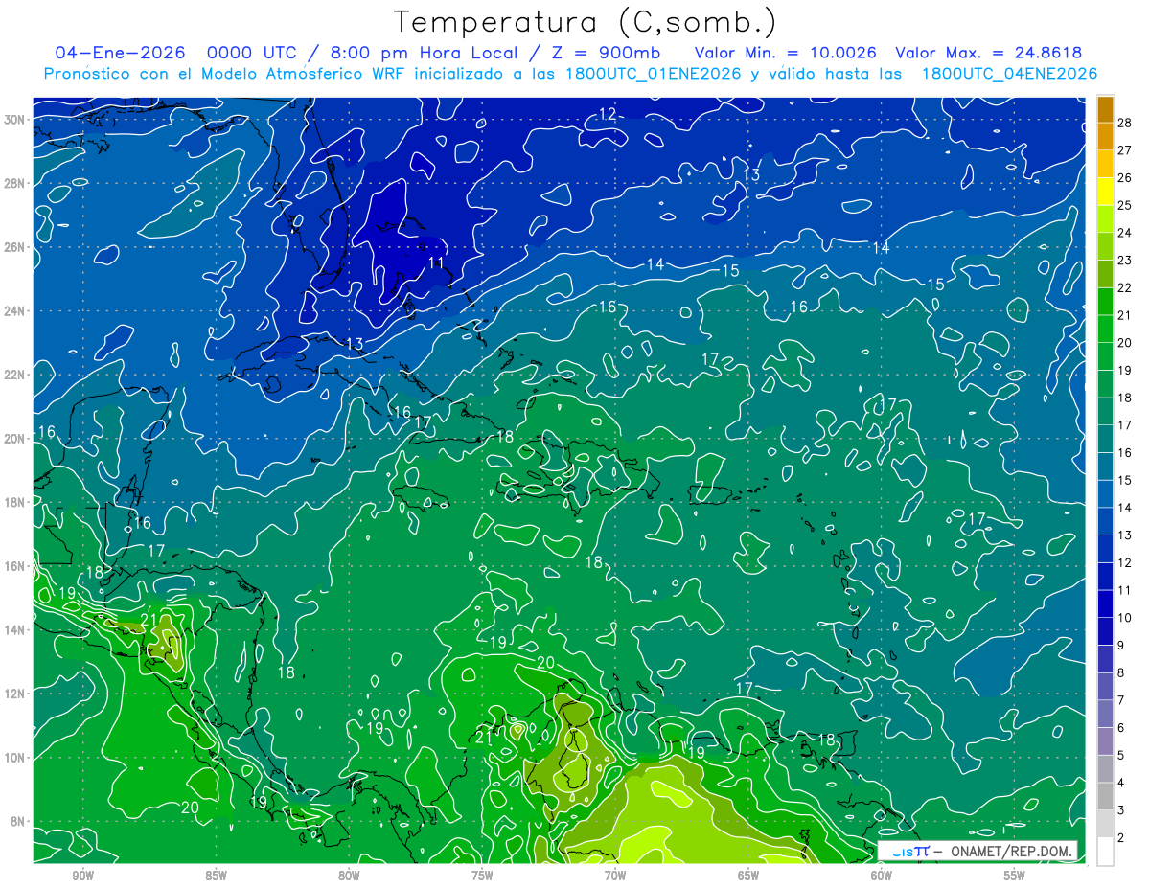Screen dimensions: 1150x888
Task: Click the 26N latitude axis label
Action: pos(14,247)
